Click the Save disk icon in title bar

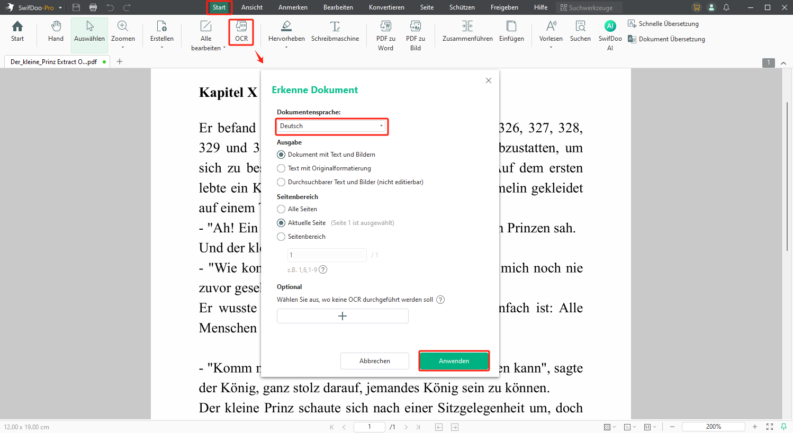point(76,7)
